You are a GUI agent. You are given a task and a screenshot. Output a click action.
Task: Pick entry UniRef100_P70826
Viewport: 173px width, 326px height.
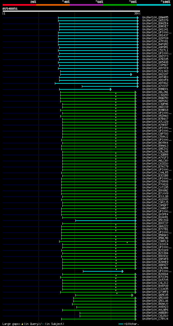click(x=155, y=184)
